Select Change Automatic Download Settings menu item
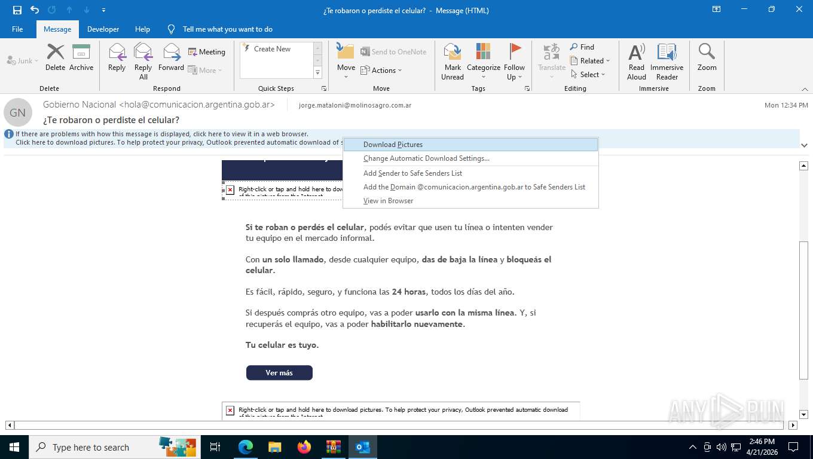 tap(470, 158)
